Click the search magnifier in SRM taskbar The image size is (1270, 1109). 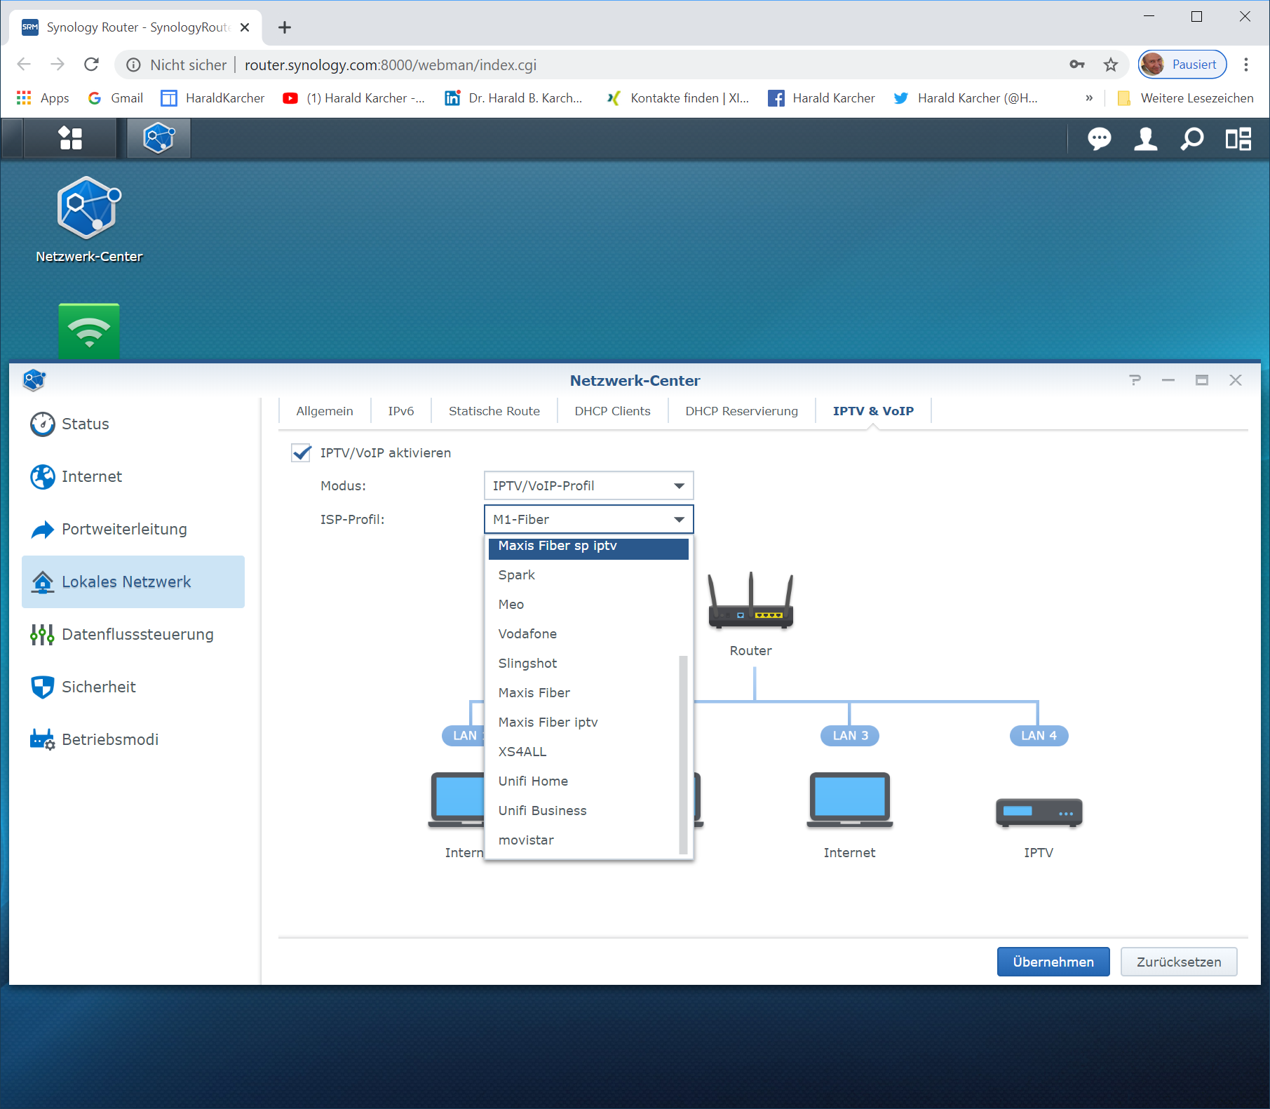1191,139
